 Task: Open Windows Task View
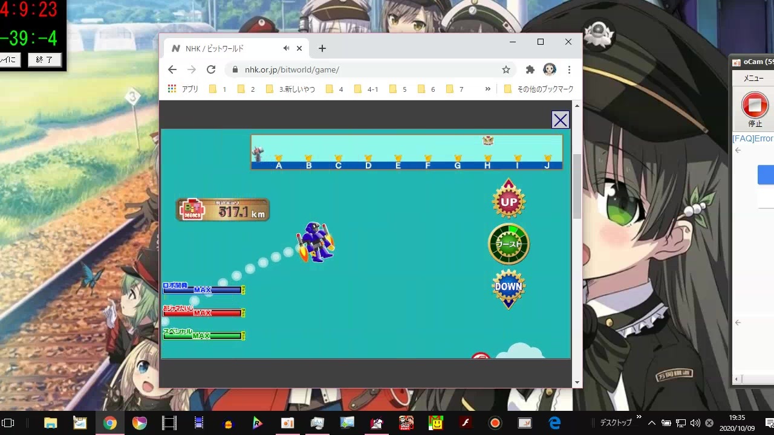point(8,423)
